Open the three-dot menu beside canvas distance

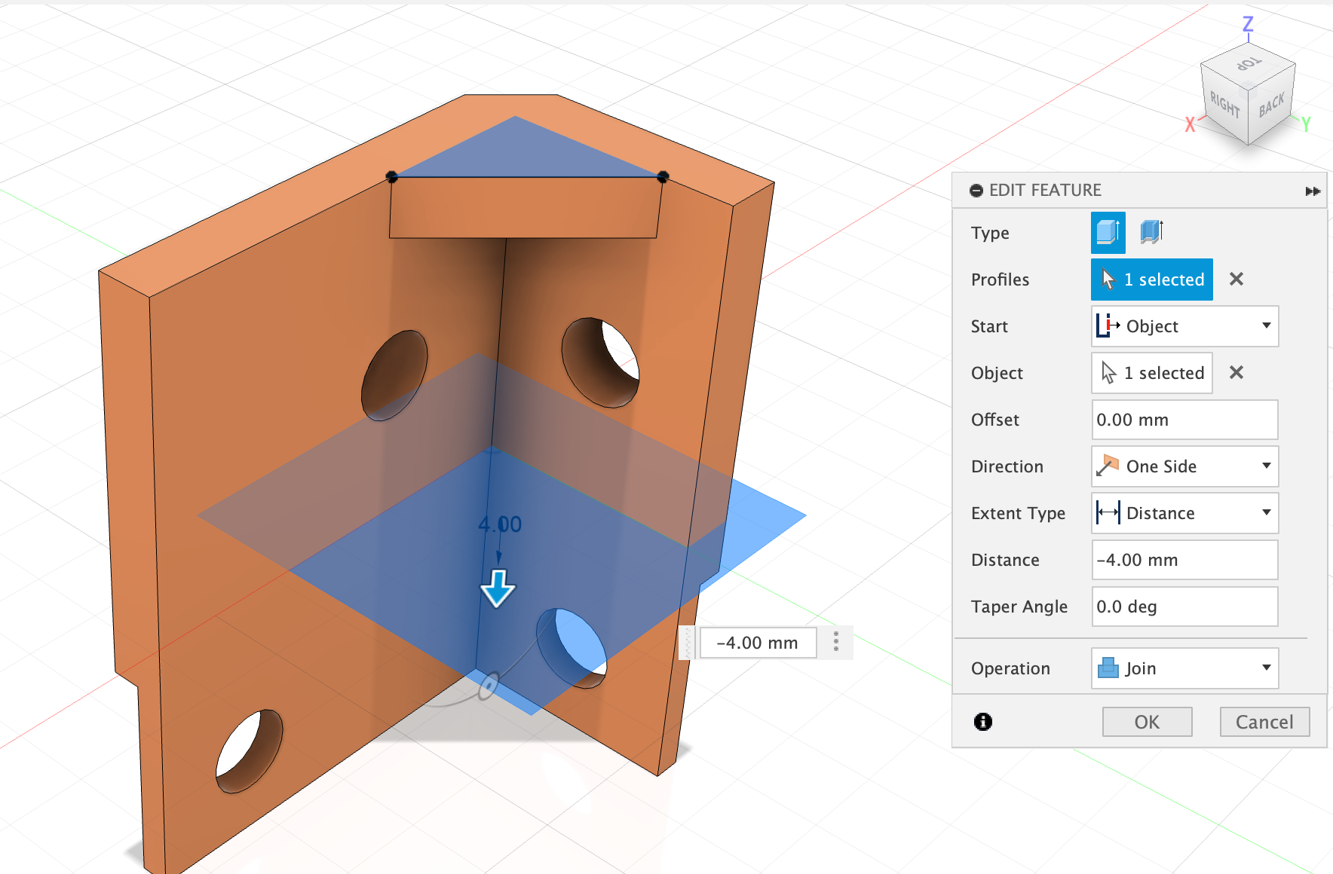point(836,642)
